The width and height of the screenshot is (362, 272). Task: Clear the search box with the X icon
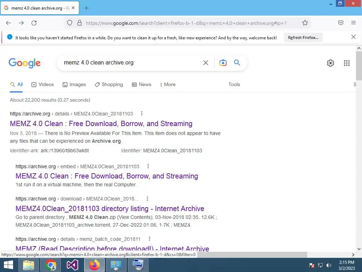click(x=206, y=63)
